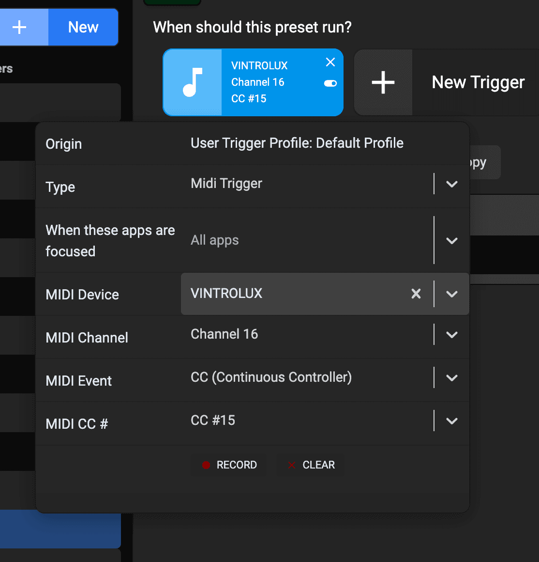This screenshot has width=539, height=562.
Task: Disable the VINTROLUX trigger with its toggle switch
Action: click(330, 83)
